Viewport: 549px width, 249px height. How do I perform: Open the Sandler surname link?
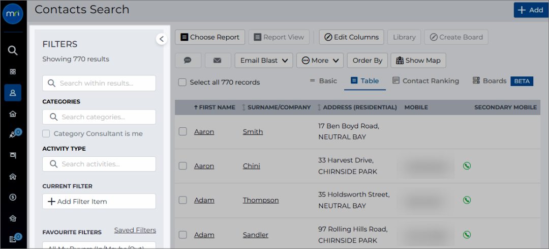click(256, 235)
